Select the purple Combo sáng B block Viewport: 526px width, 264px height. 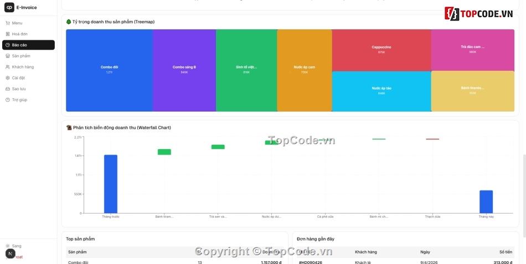(184, 70)
